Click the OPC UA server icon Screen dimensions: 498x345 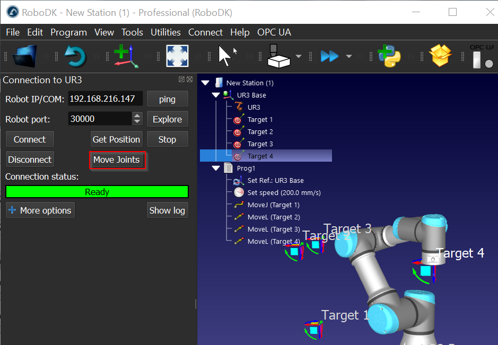[482, 57]
